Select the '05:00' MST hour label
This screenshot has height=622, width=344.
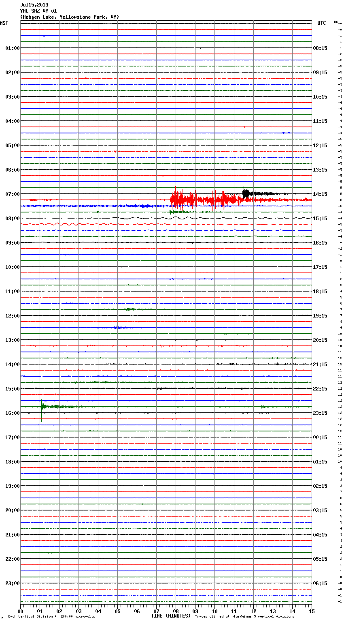point(13,146)
